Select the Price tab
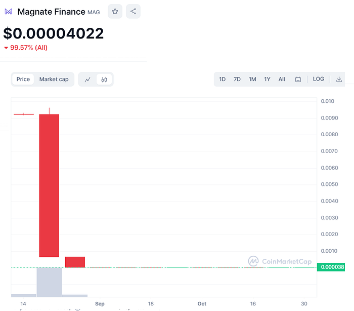Image resolution: width=354 pixels, height=311 pixels. coord(23,80)
